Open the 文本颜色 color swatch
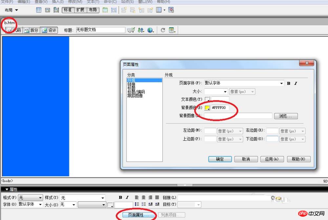The image size is (328, 220). point(207,99)
